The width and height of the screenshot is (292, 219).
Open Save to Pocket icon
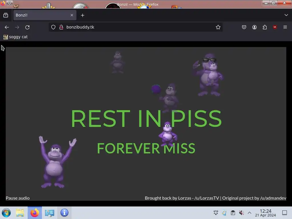[x=244, y=27]
